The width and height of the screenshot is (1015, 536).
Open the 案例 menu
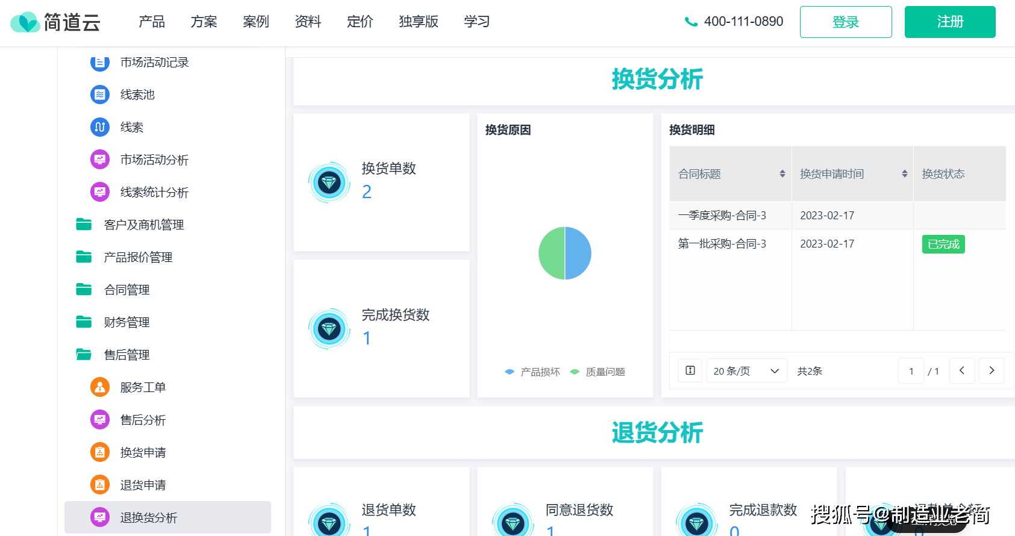256,22
